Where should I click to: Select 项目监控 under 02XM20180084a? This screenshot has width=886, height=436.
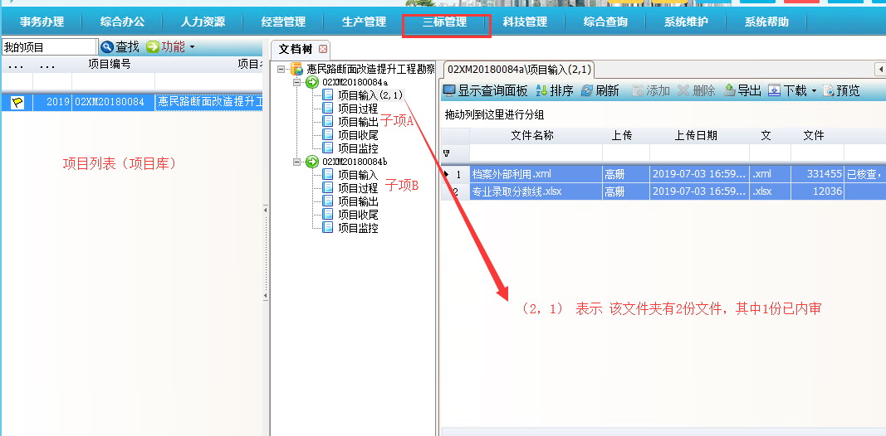pyautogui.click(x=358, y=148)
